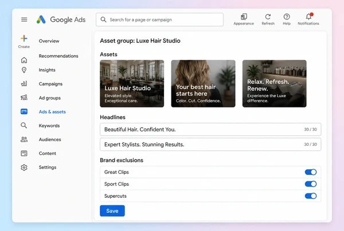Click the Create plus icon
This screenshot has height=231, width=344.
point(24,38)
